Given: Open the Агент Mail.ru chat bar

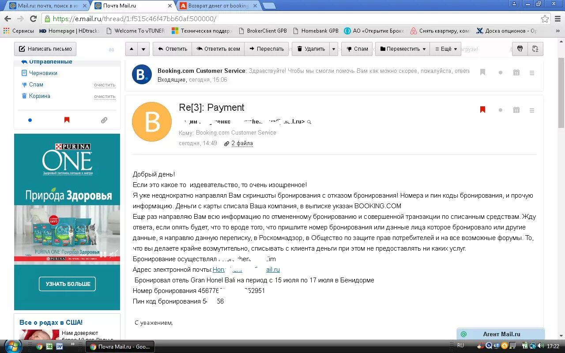Looking at the screenshot, I should [x=501, y=334].
